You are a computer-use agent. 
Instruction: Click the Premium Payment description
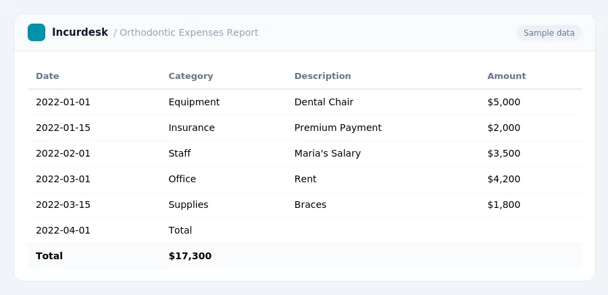tap(338, 128)
